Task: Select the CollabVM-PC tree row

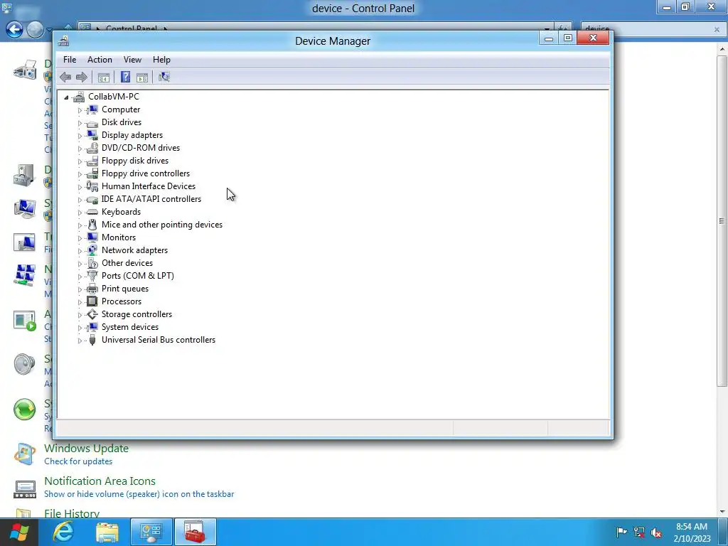Action: coord(113,97)
